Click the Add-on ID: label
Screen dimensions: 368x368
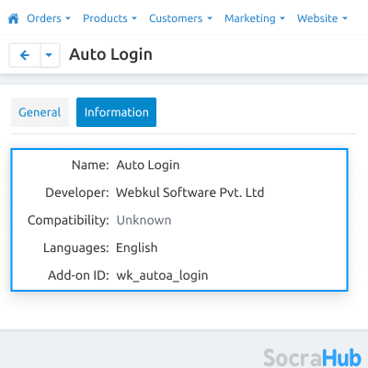pos(78,275)
